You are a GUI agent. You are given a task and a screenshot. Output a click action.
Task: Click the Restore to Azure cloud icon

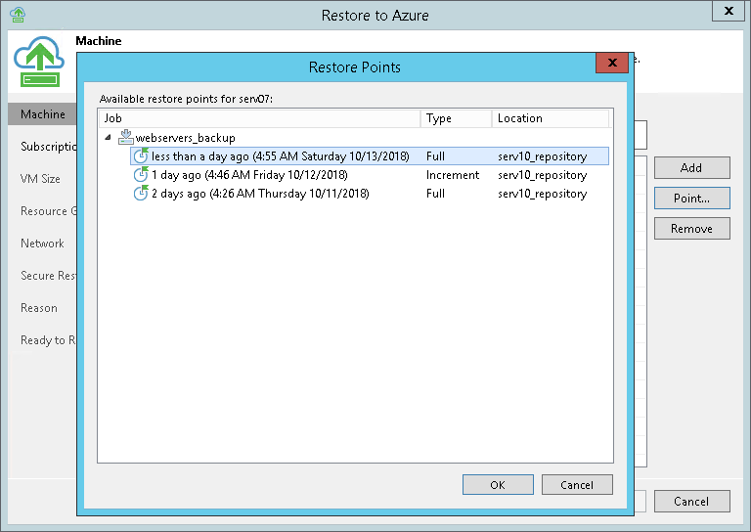tap(39, 66)
